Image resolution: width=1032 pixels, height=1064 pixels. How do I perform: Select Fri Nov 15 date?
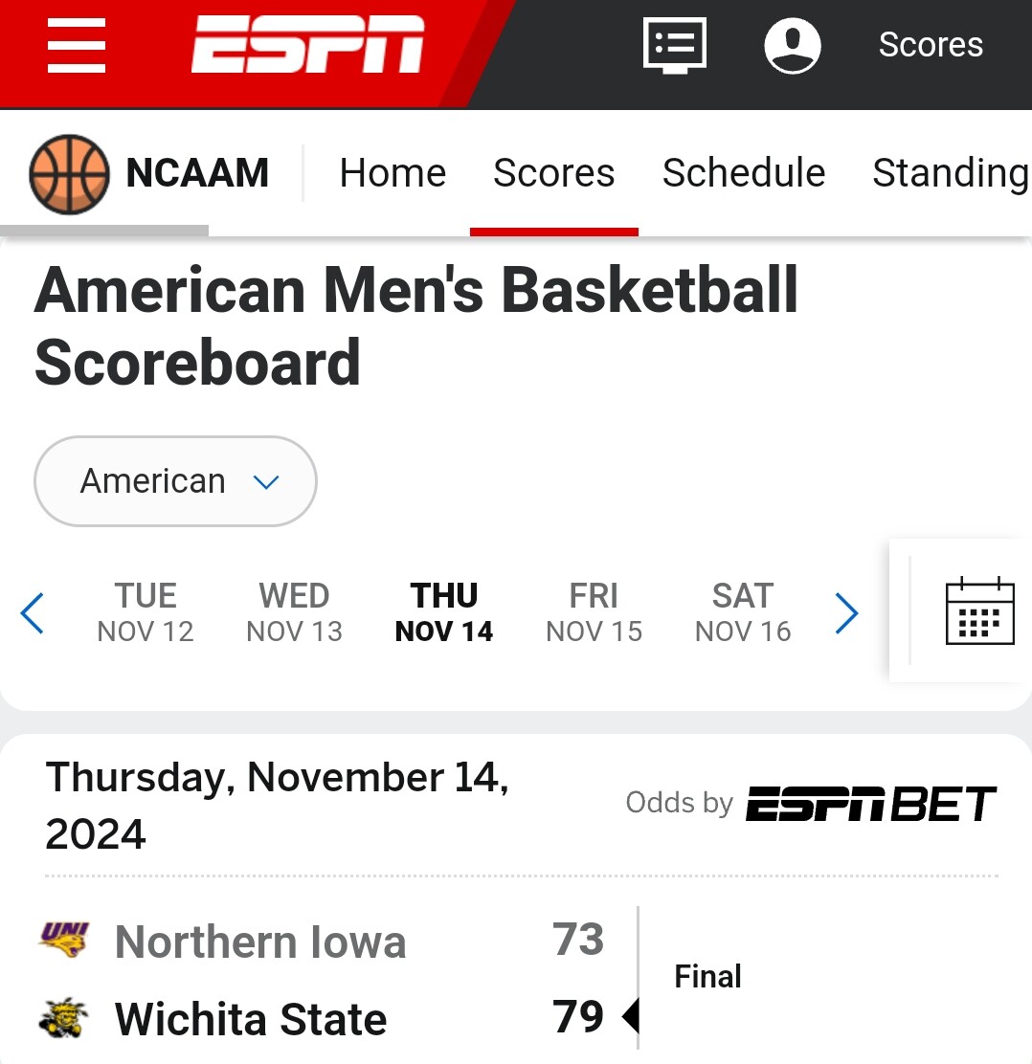pyautogui.click(x=595, y=612)
